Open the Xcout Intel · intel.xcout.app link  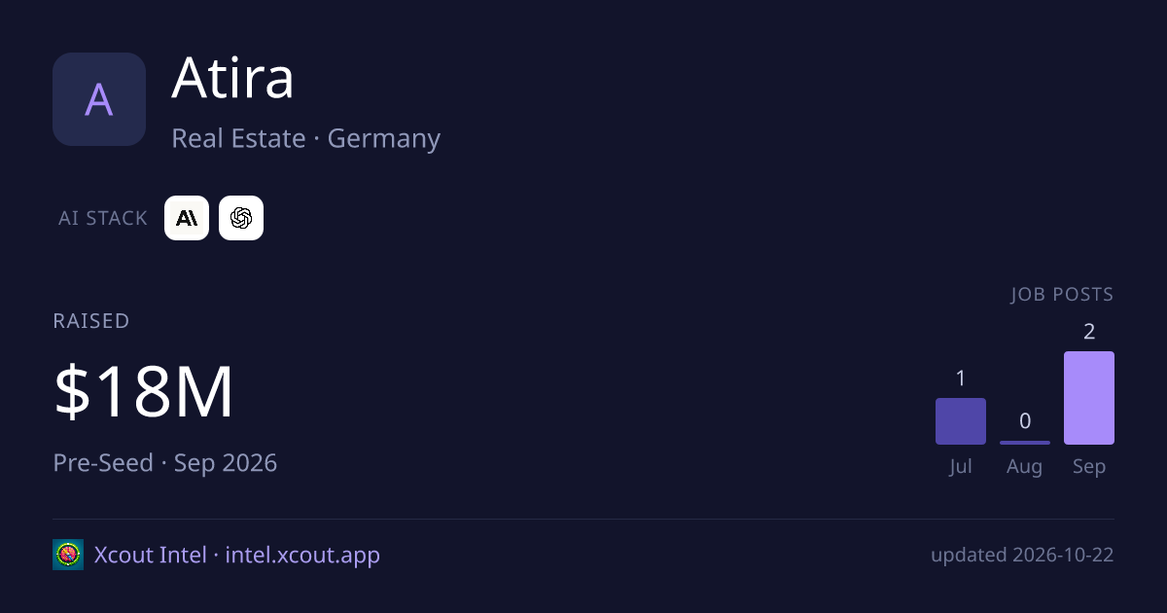click(237, 555)
